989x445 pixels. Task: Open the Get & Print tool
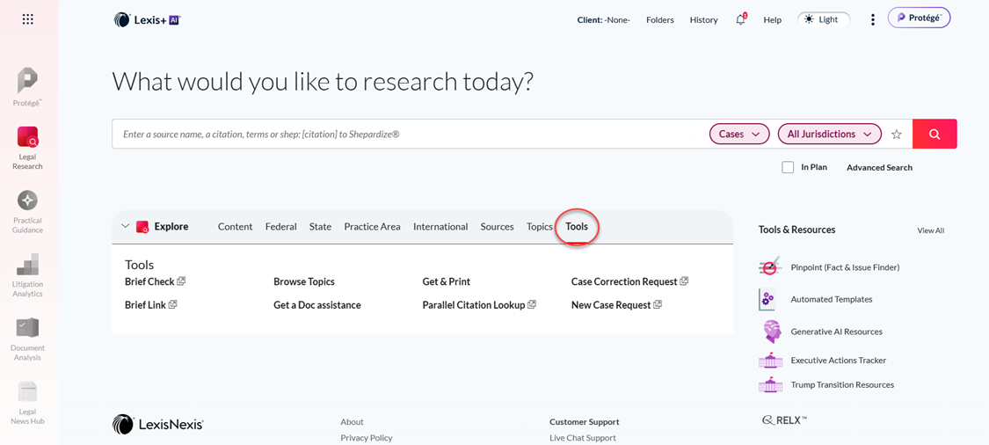pos(447,281)
